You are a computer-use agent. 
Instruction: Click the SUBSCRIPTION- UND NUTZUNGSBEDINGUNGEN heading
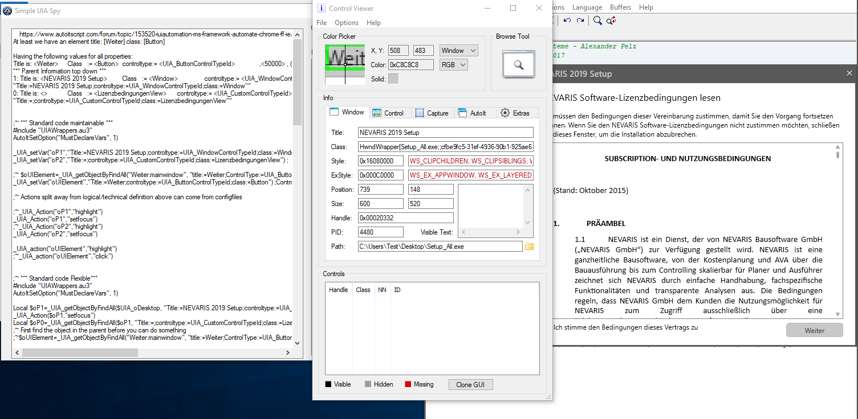tap(688, 159)
